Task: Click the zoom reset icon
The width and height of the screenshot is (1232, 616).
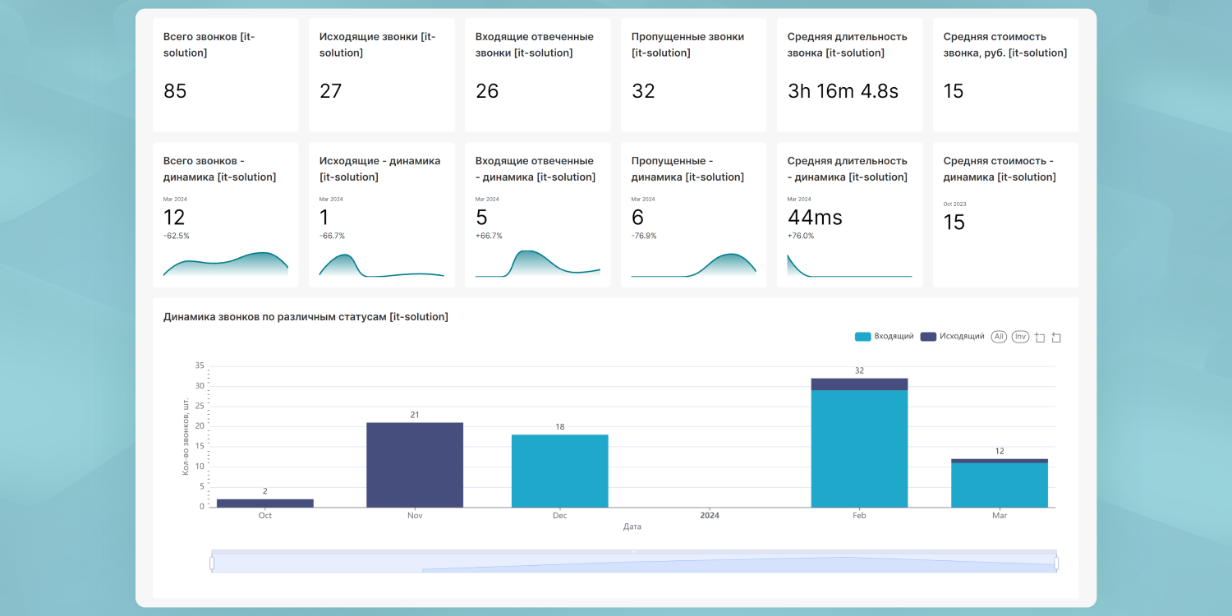Action: click(1056, 337)
